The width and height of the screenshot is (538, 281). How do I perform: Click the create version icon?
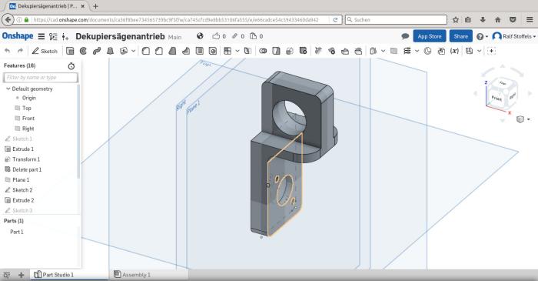pos(65,36)
